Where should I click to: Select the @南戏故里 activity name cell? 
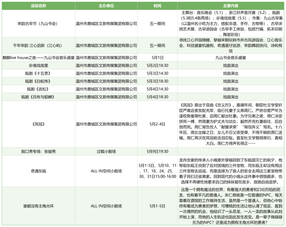[x=38, y=65]
